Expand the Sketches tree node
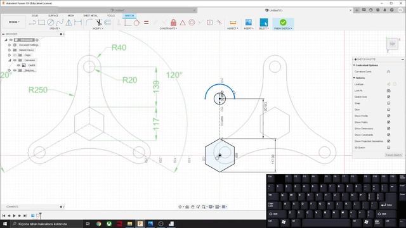This screenshot has height=228, width=406. (10, 70)
